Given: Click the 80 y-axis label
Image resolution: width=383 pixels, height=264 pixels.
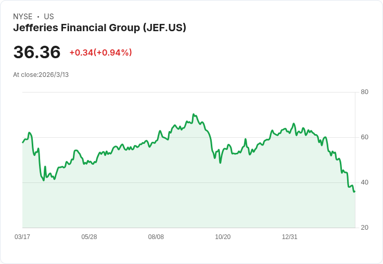Looking at the screenshot, I should click(364, 92).
